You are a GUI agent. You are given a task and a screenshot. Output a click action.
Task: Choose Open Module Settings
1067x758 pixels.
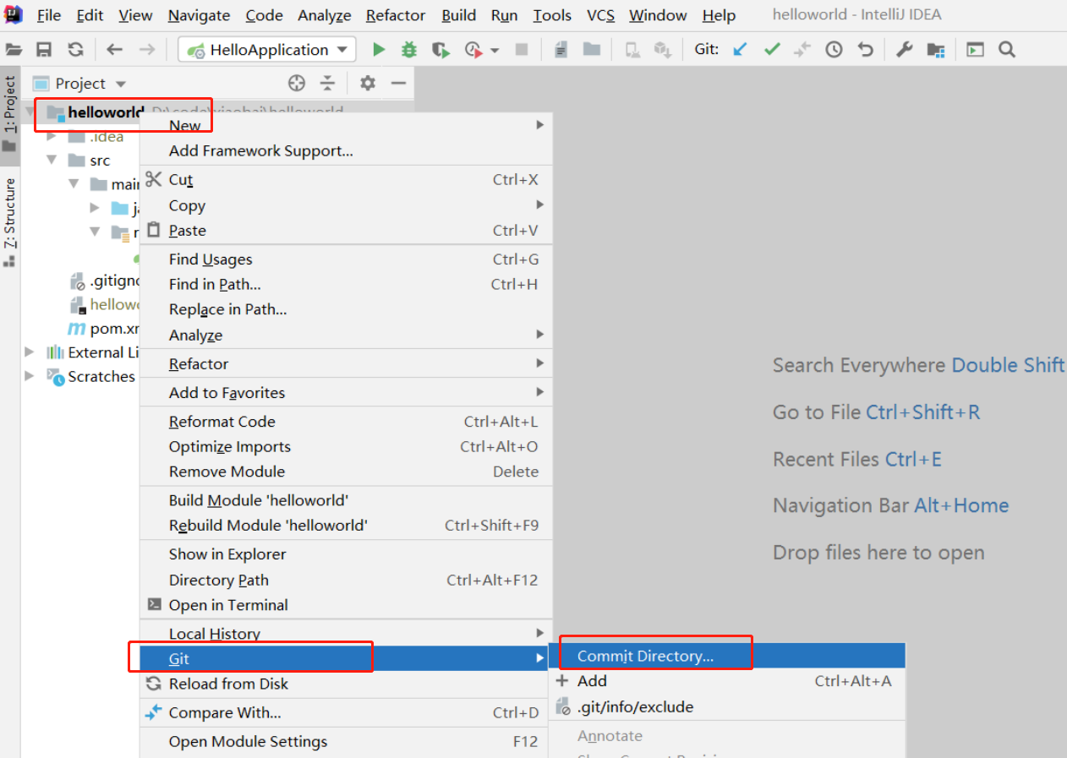(346, 742)
